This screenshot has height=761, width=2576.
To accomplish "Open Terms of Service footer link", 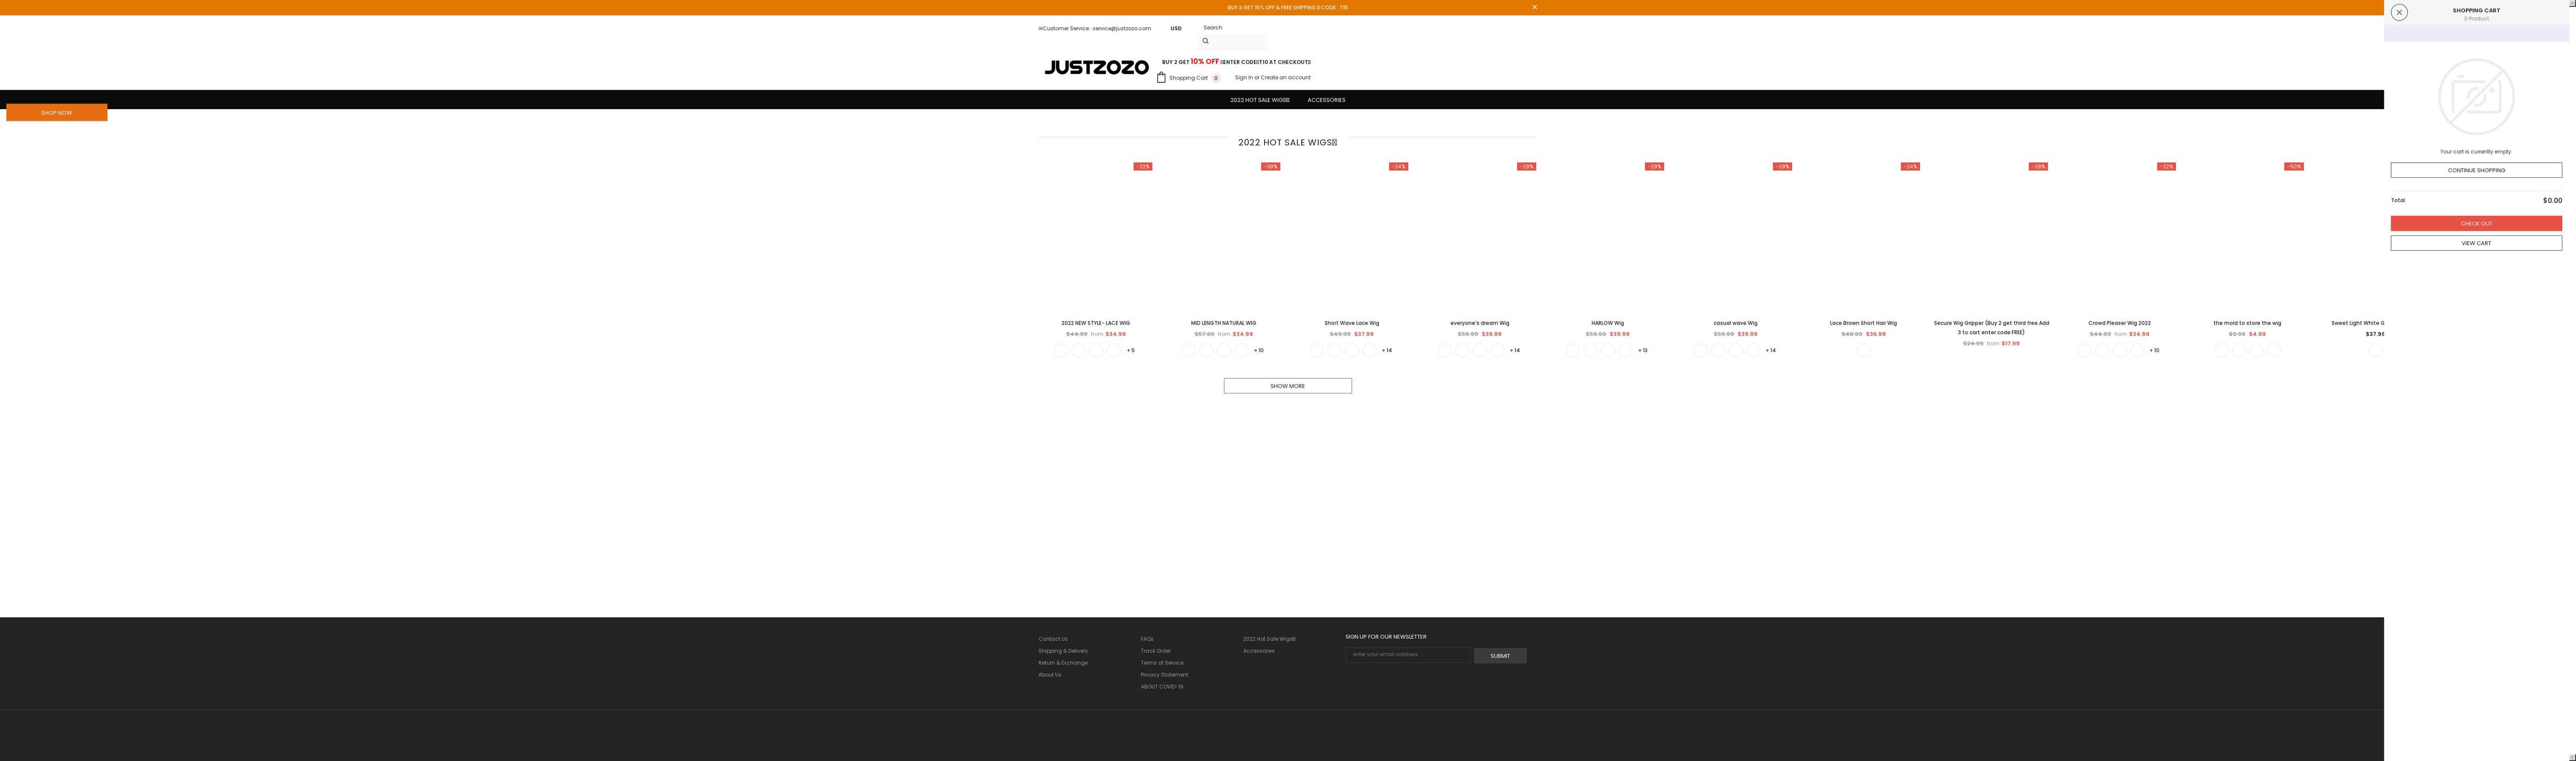I will click(1162, 663).
